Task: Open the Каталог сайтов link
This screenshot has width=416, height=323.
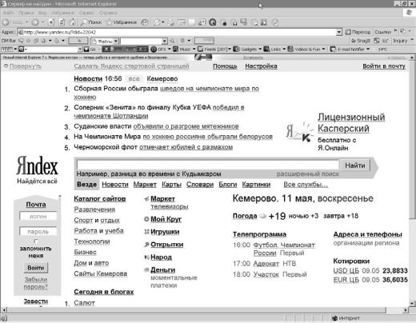Action: (x=100, y=199)
